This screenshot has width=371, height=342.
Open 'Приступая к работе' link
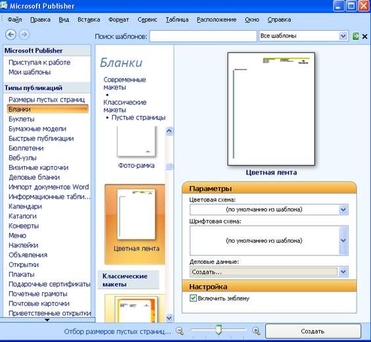(x=39, y=62)
